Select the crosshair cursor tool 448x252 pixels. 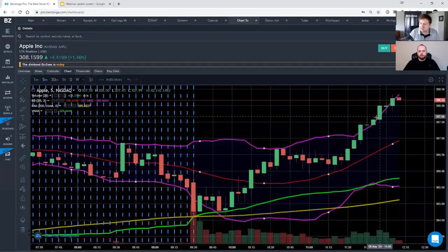(x=23, y=81)
